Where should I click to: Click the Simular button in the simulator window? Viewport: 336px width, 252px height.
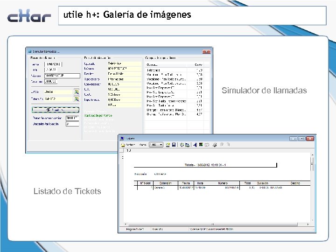click(x=56, y=110)
